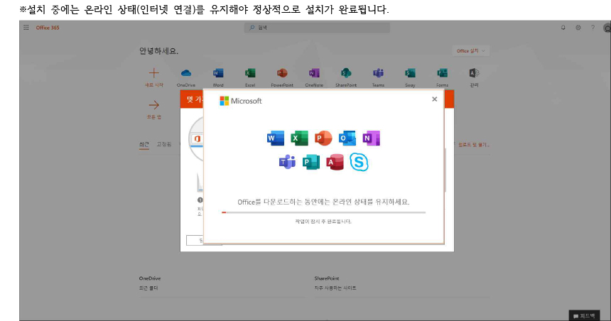This screenshot has height=321, width=611.
Task: Launch the Excel app icon in app row
Action: click(x=250, y=73)
